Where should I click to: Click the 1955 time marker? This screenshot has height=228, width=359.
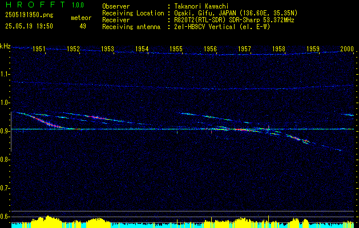coord(176,48)
